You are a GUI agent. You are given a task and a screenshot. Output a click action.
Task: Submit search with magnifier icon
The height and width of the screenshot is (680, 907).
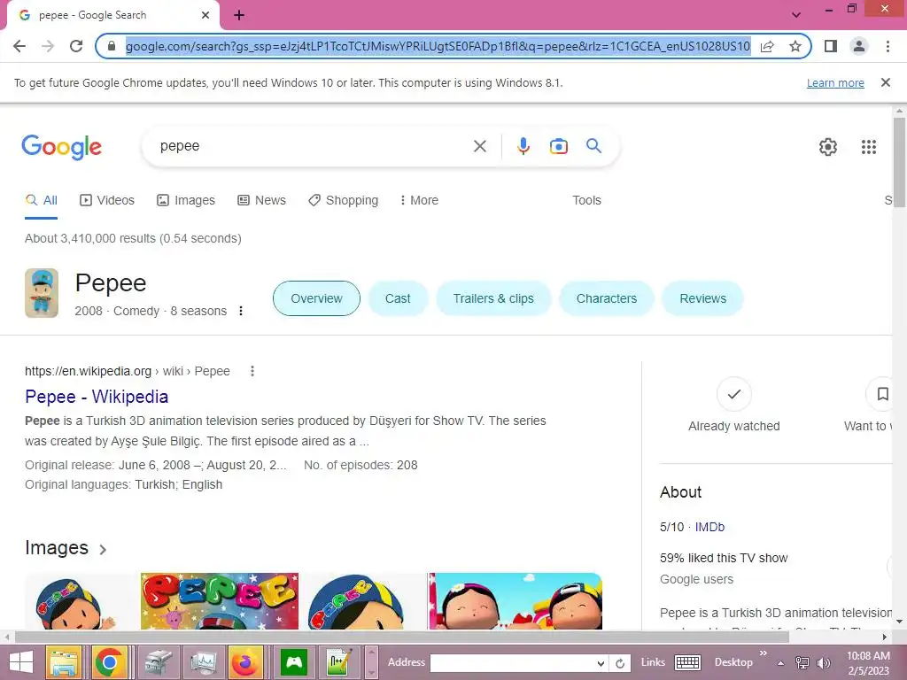tap(593, 146)
